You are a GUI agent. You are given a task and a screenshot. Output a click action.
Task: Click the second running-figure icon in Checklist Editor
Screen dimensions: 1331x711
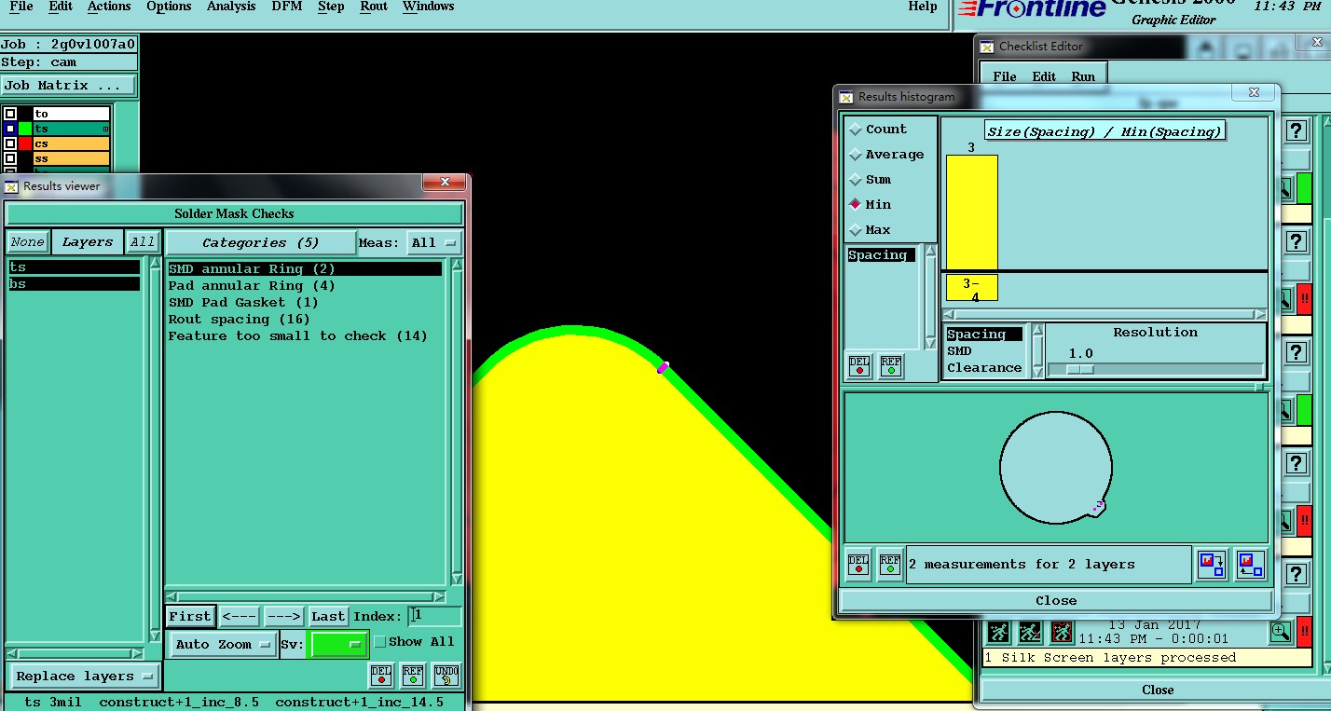(1030, 633)
